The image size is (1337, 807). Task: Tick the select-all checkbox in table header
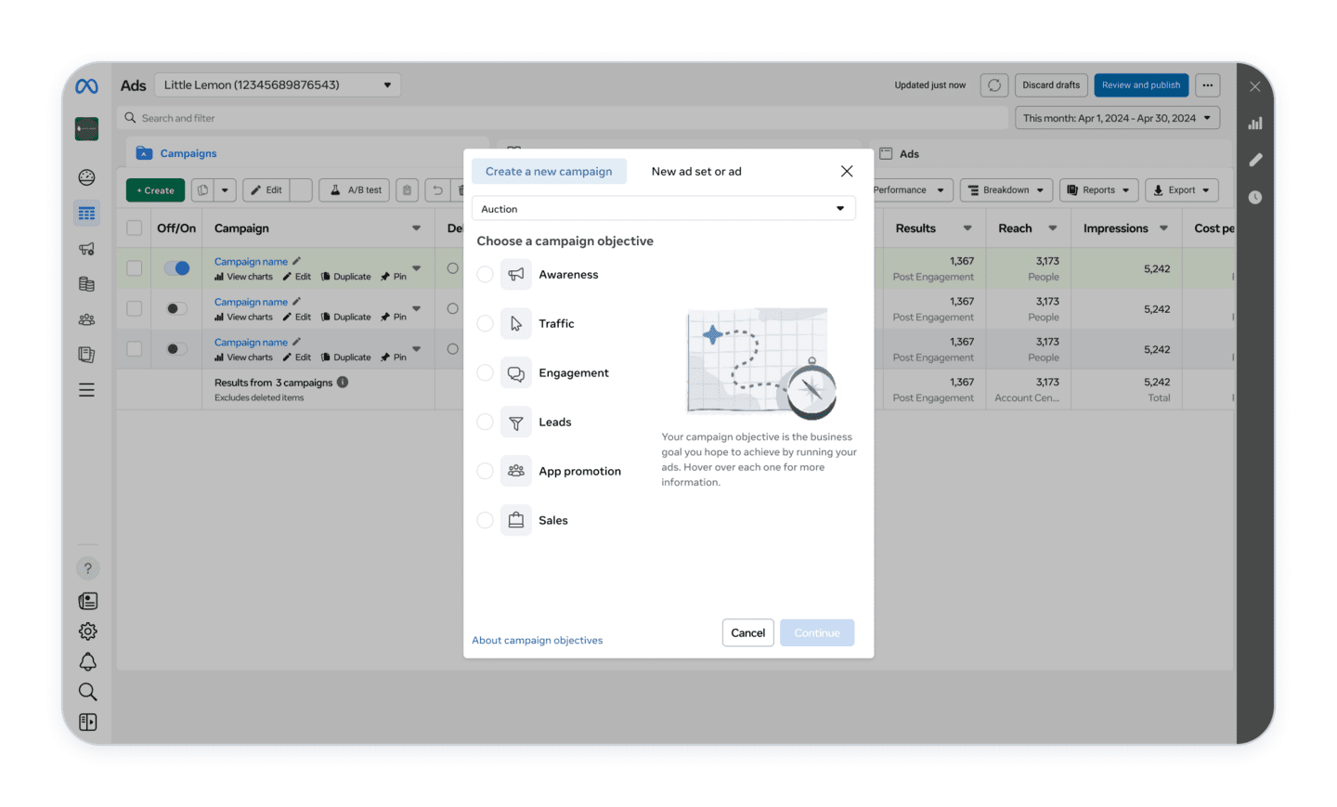[x=135, y=228]
